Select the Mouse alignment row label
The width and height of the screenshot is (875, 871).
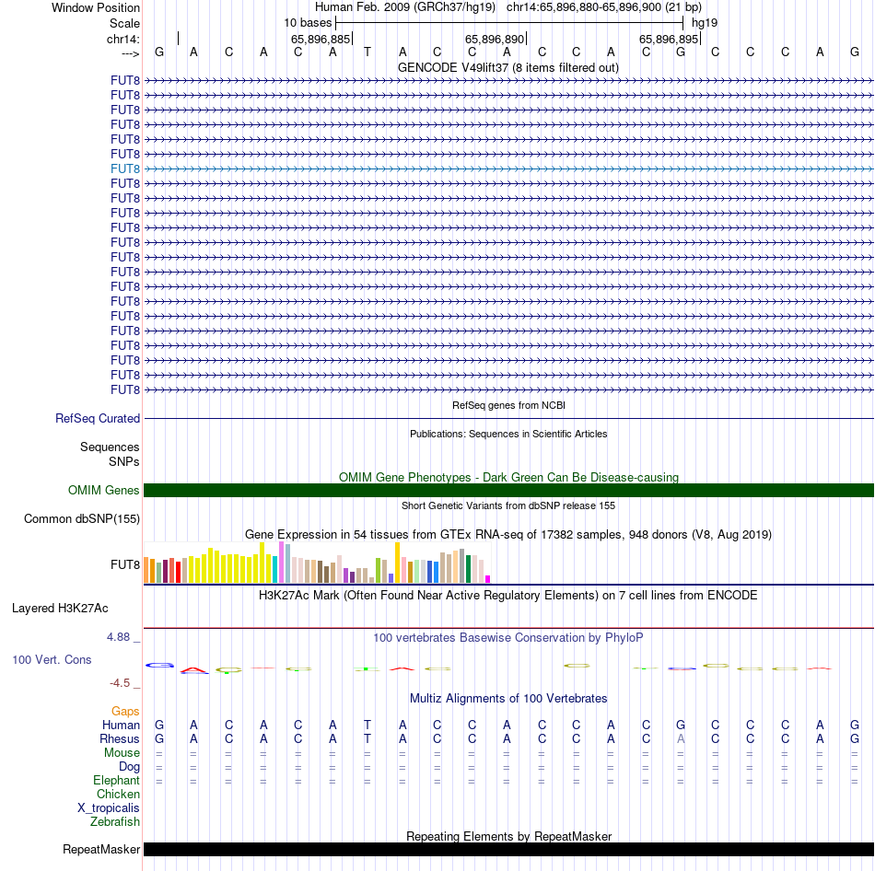tap(122, 753)
